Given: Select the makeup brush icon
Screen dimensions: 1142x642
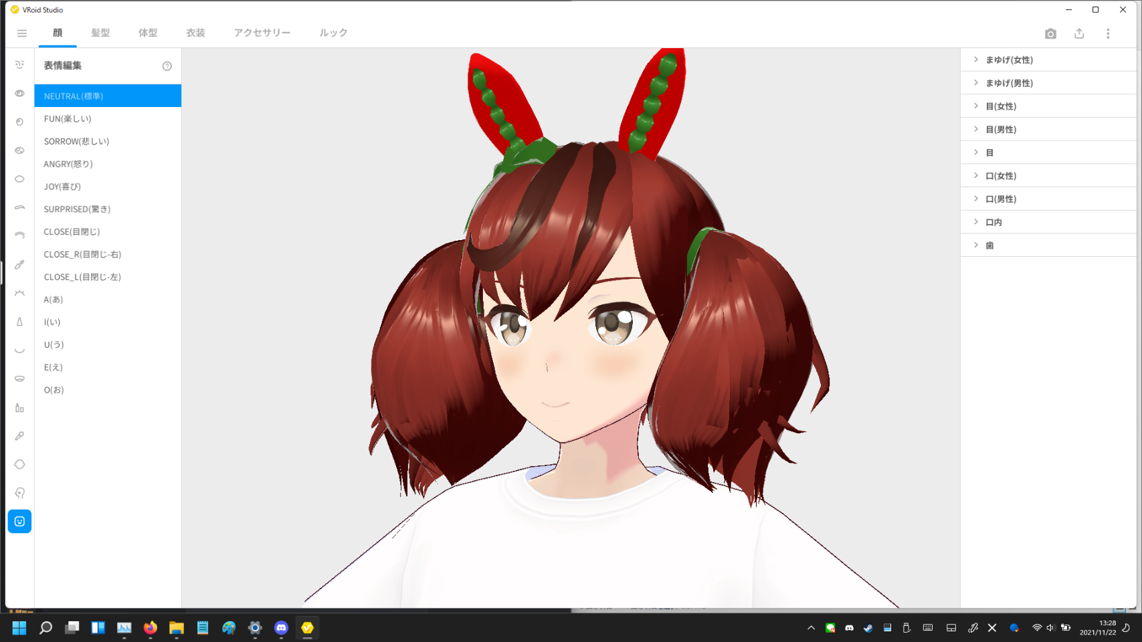Looking at the screenshot, I should click(x=19, y=436).
